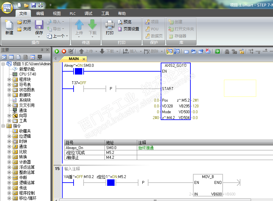Image resolution: width=273 pixels, height=201 pixels.
Task: Pin the 主要 project tree panel
Action: pos(42,50)
